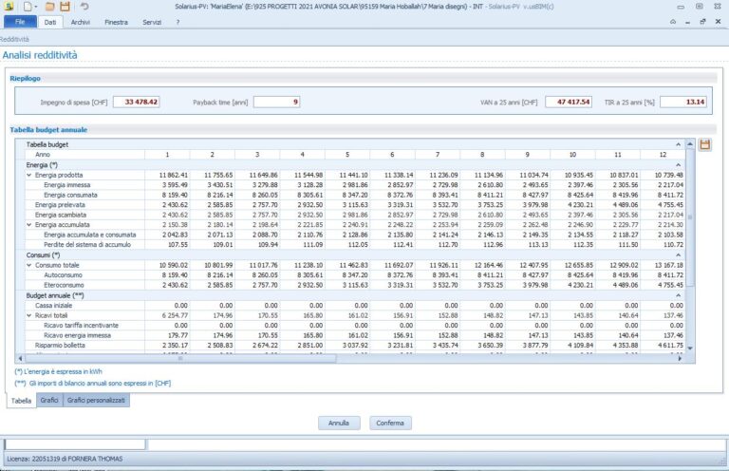Select the Ricavo energia immessa row label
This screenshot has height=471, width=729.
click(77, 336)
